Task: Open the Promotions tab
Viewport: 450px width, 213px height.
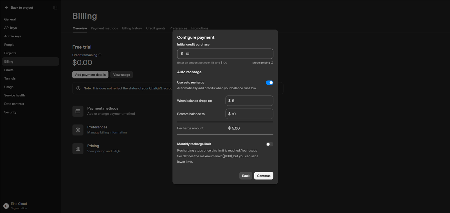Action: click(x=200, y=28)
